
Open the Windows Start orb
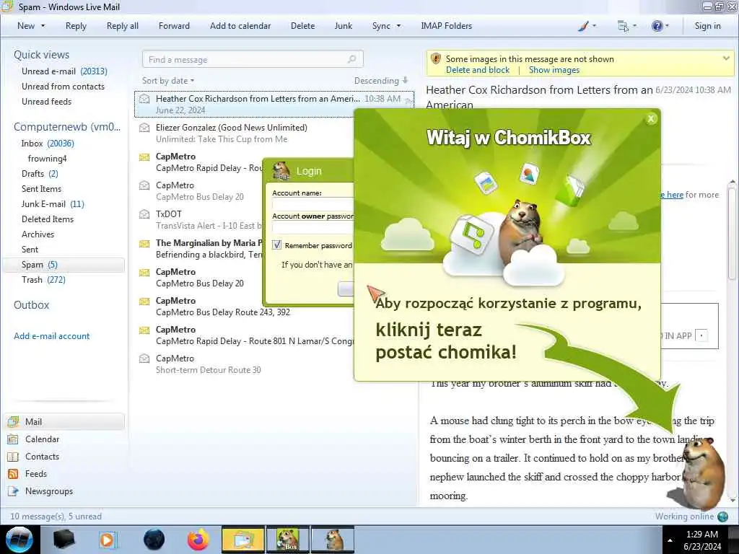pos(19,540)
